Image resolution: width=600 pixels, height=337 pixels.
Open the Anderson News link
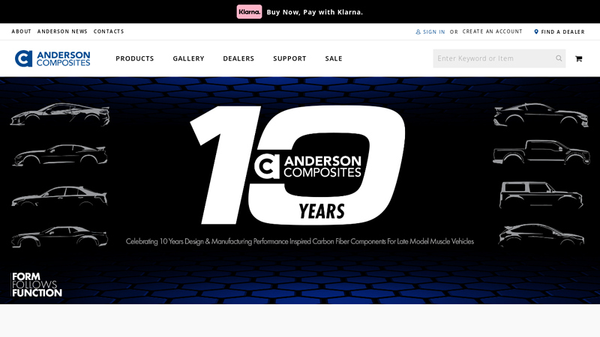(62, 31)
